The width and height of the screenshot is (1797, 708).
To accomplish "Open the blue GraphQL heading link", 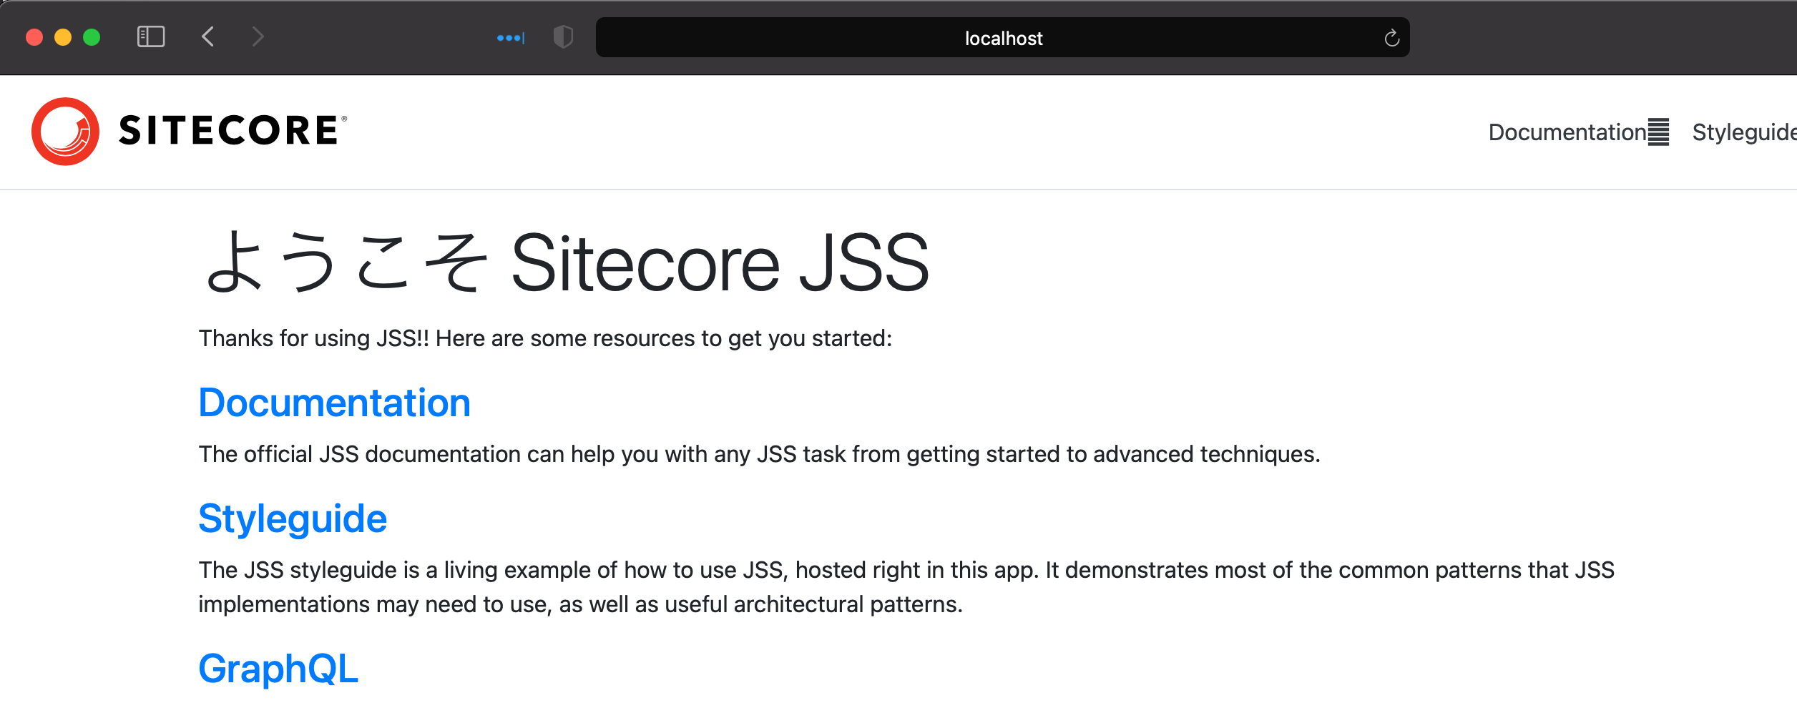I will 278,669.
